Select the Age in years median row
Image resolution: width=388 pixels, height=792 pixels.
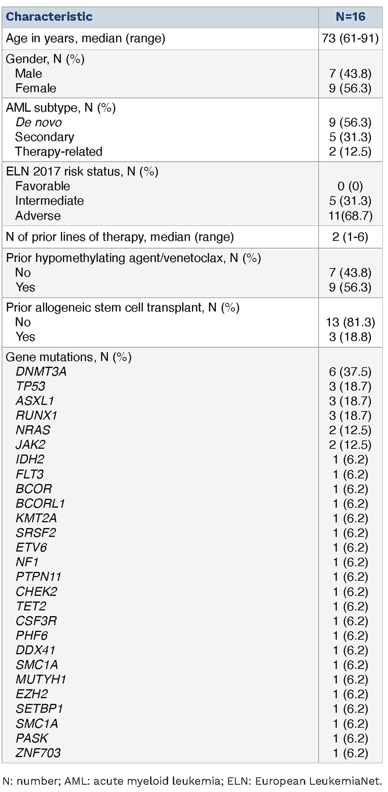pyautogui.click(x=86, y=39)
